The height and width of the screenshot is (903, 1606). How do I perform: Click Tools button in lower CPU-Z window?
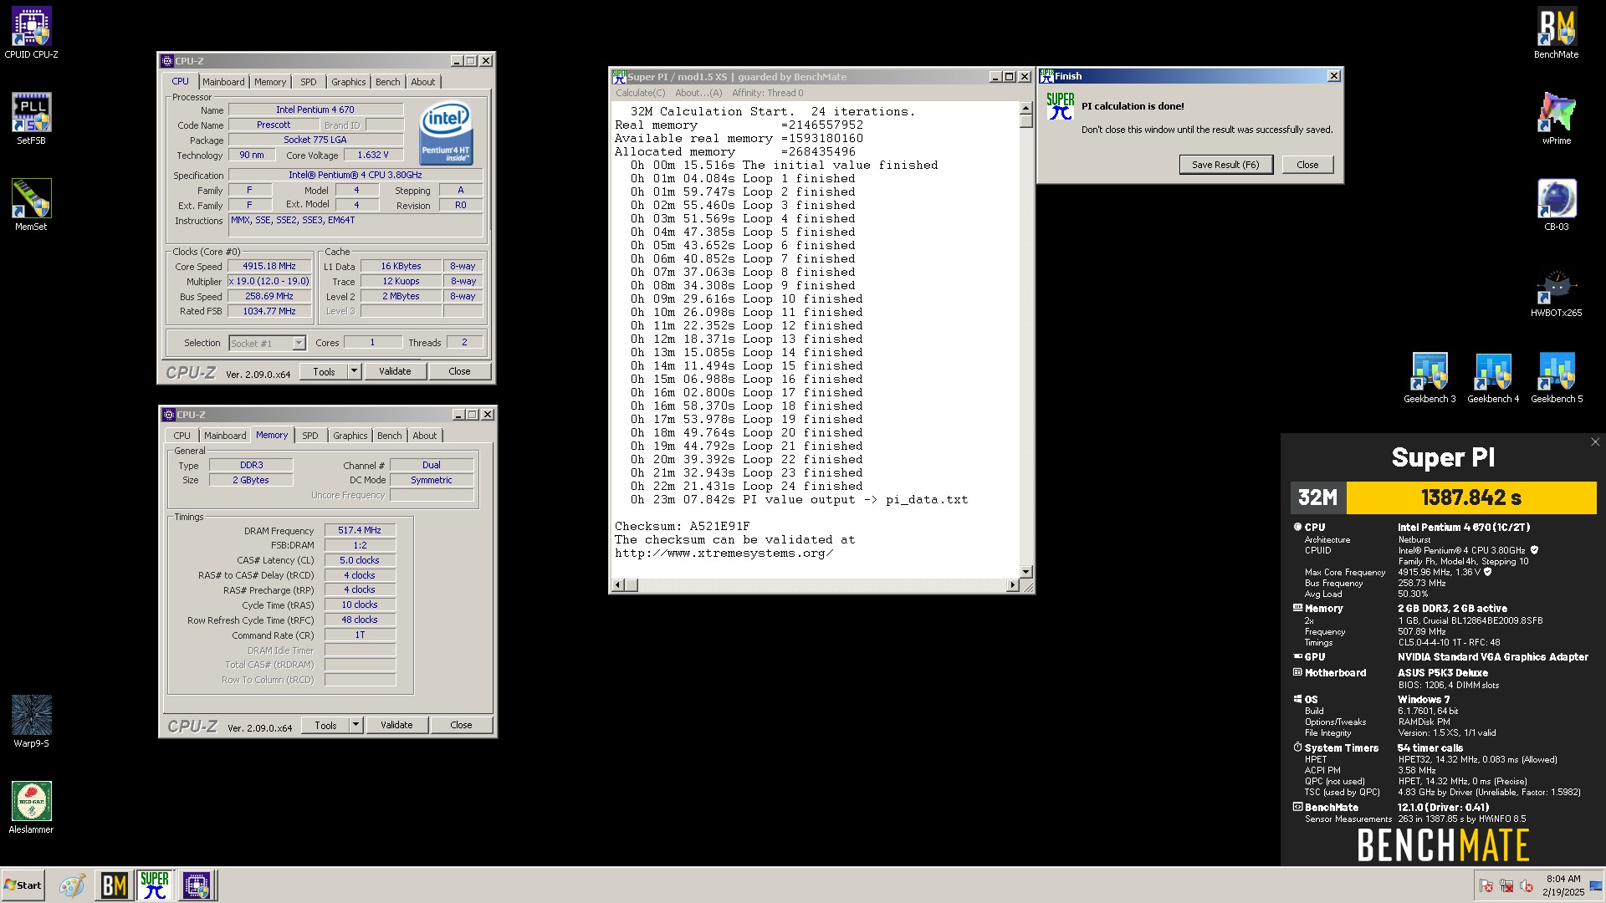[325, 725]
